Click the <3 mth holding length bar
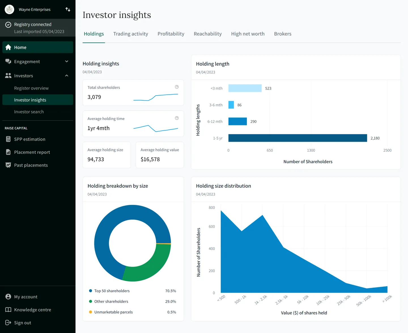 [245, 88]
